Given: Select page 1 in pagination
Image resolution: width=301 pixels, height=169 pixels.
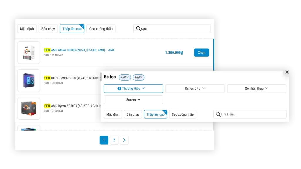Looking at the screenshot, I should pos(104,140).
